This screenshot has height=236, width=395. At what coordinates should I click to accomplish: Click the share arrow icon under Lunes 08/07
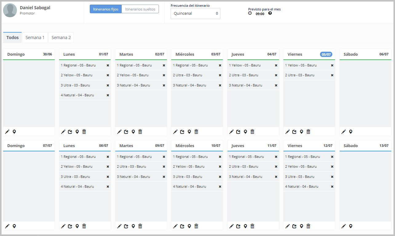click(x=70, y=226)
